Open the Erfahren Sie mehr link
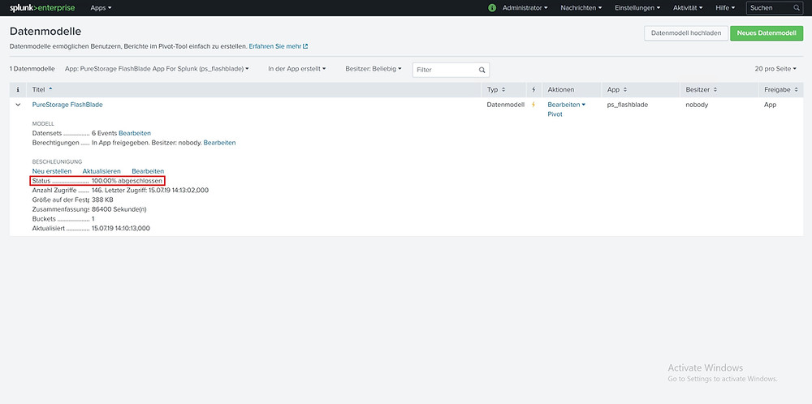This screenshot has height=404, width=812. point(278,46)
